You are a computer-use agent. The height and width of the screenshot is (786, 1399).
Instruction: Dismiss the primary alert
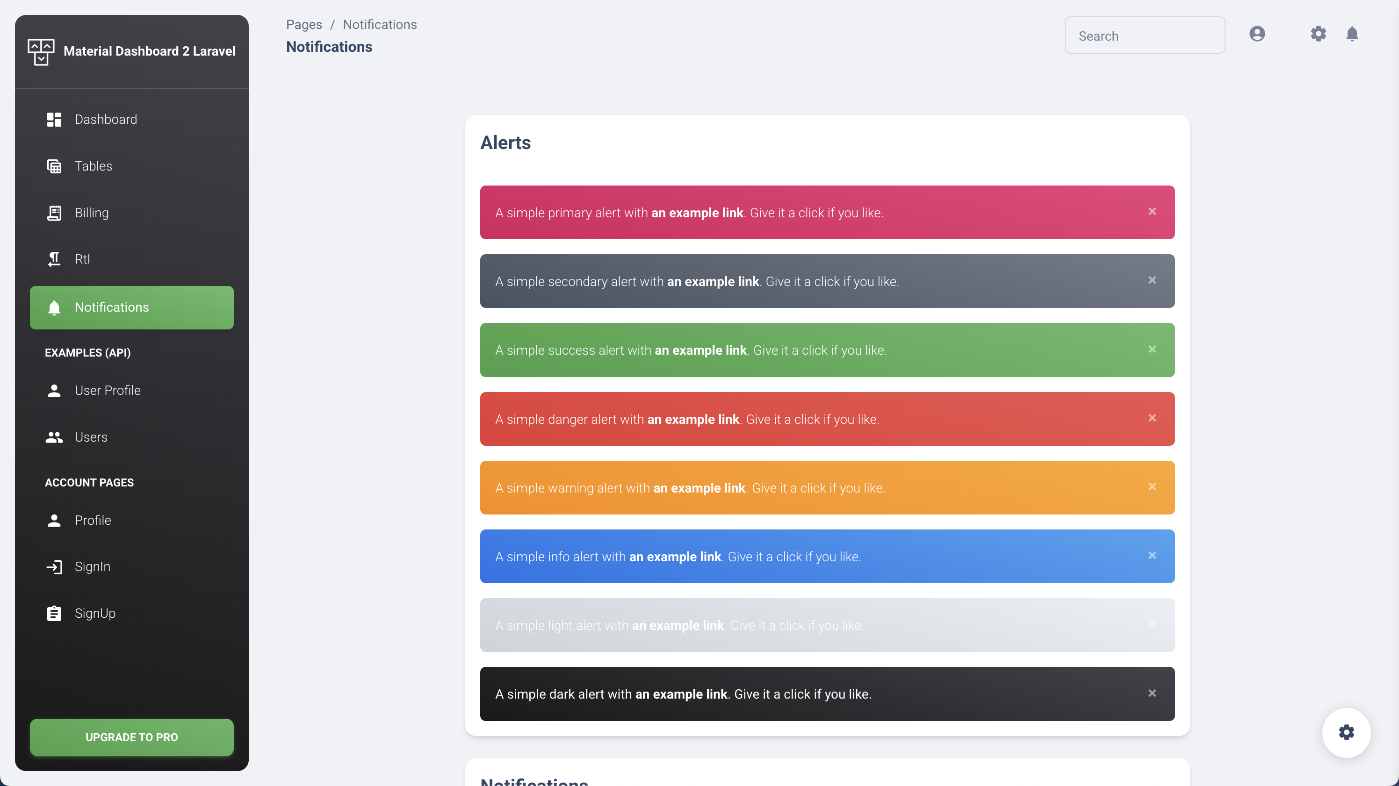[1152, 212]
